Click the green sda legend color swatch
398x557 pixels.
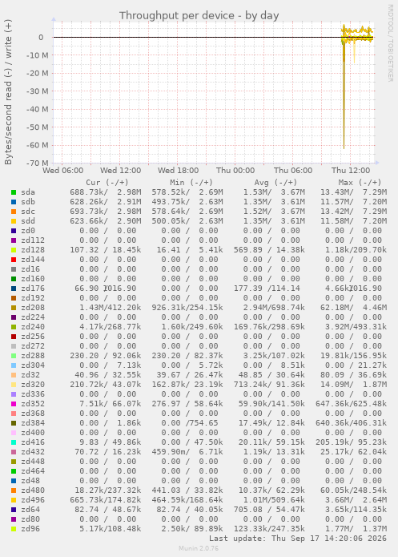coord(14,192)
